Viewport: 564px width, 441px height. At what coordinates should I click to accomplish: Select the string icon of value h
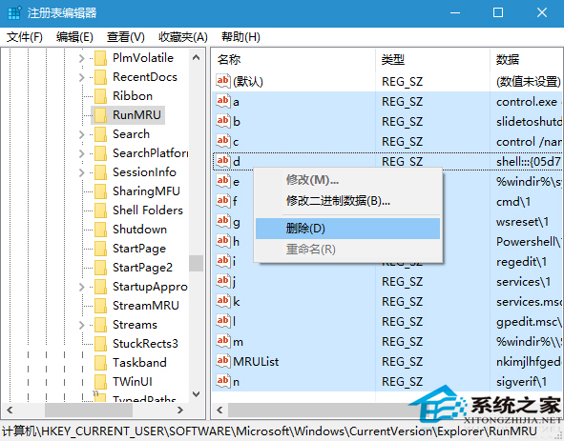tap(223, 241)
